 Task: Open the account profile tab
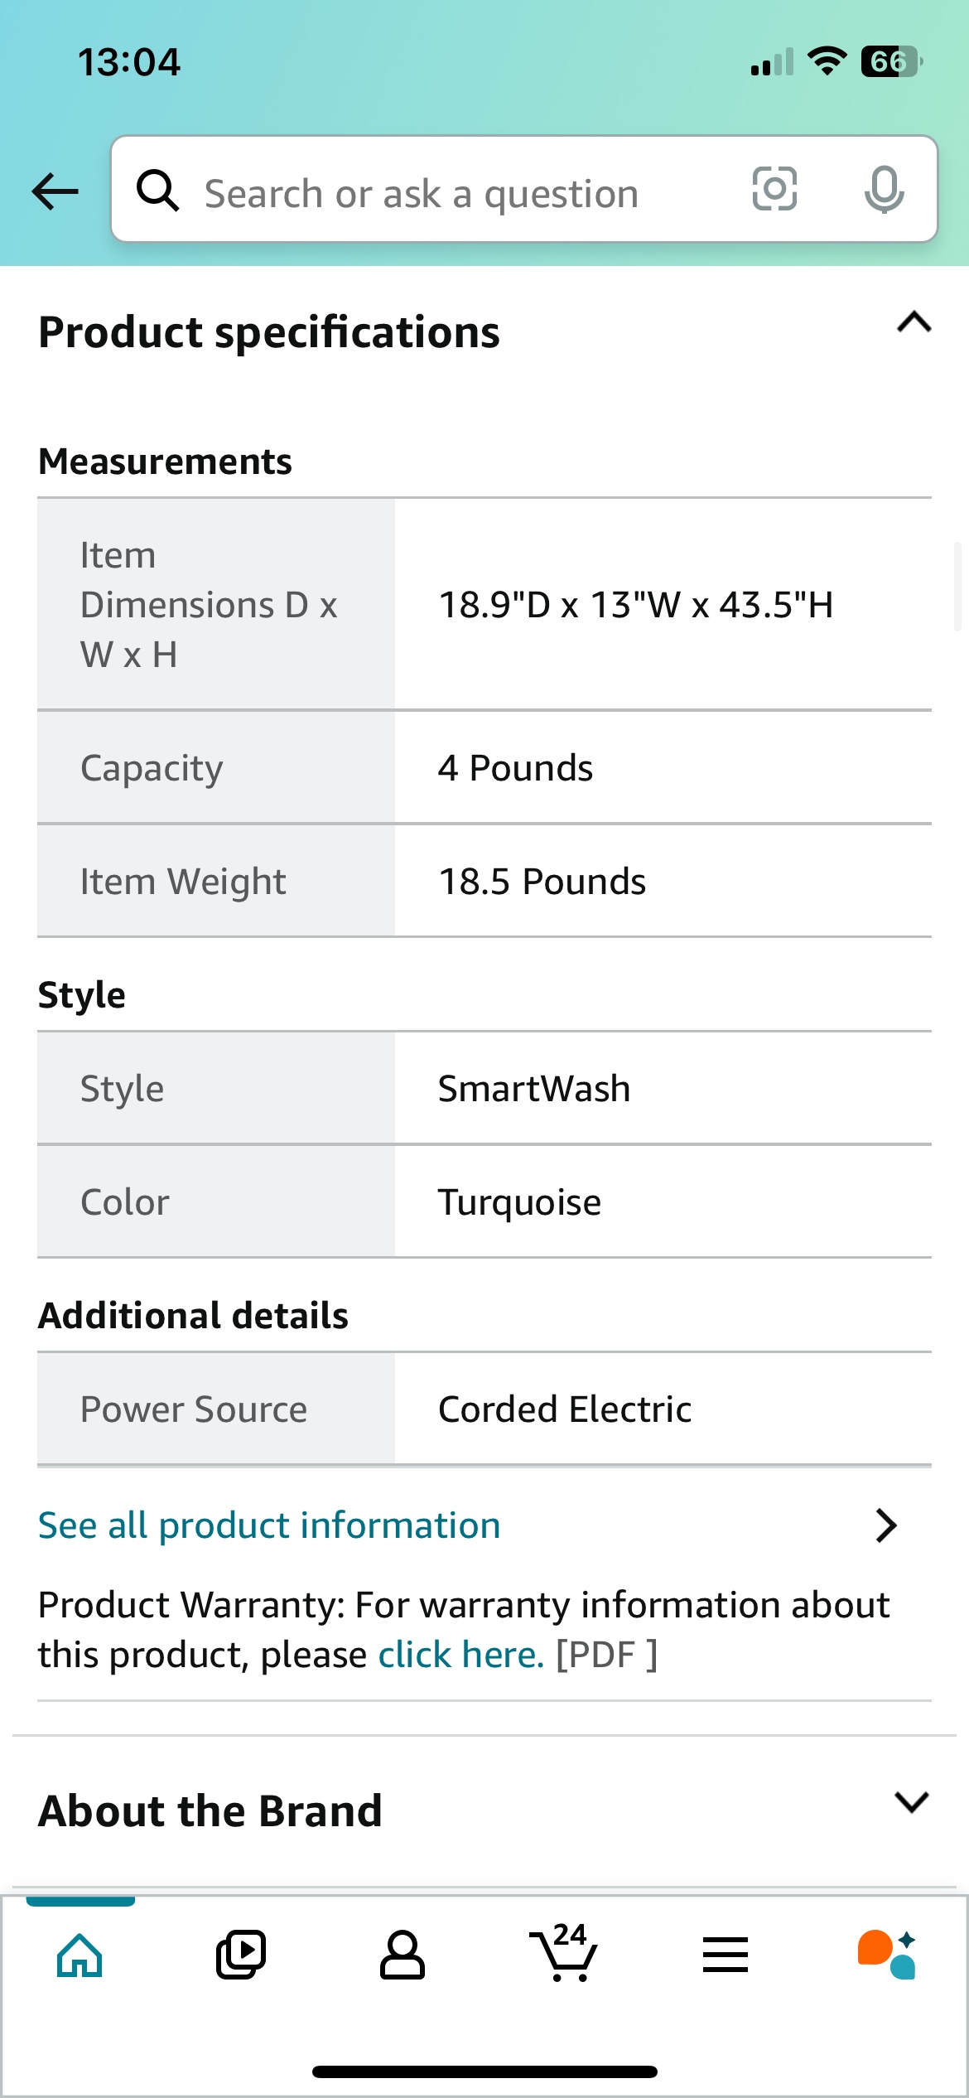point(403,1955)
